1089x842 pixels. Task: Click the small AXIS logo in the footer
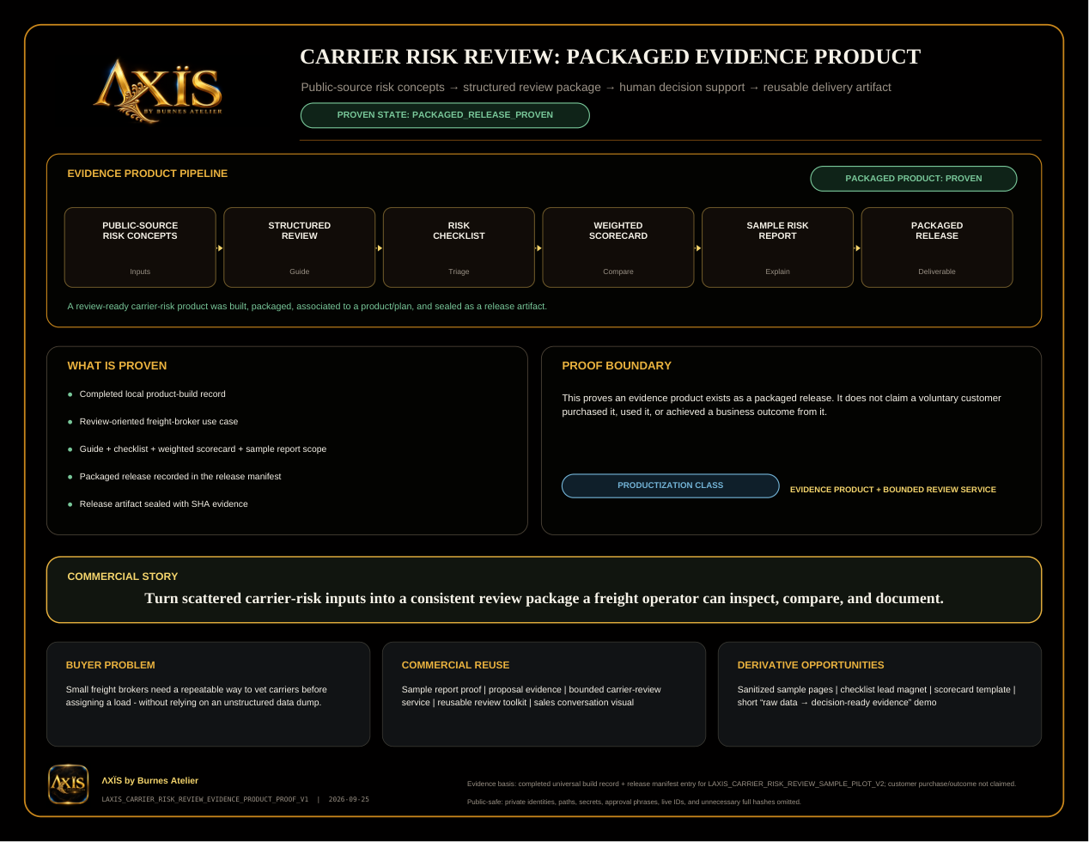point(68,784)
